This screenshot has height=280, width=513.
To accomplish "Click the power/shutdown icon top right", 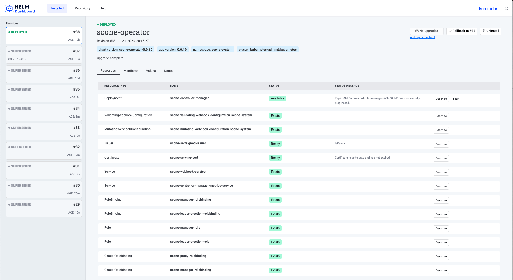I will [x=506, y=8].
